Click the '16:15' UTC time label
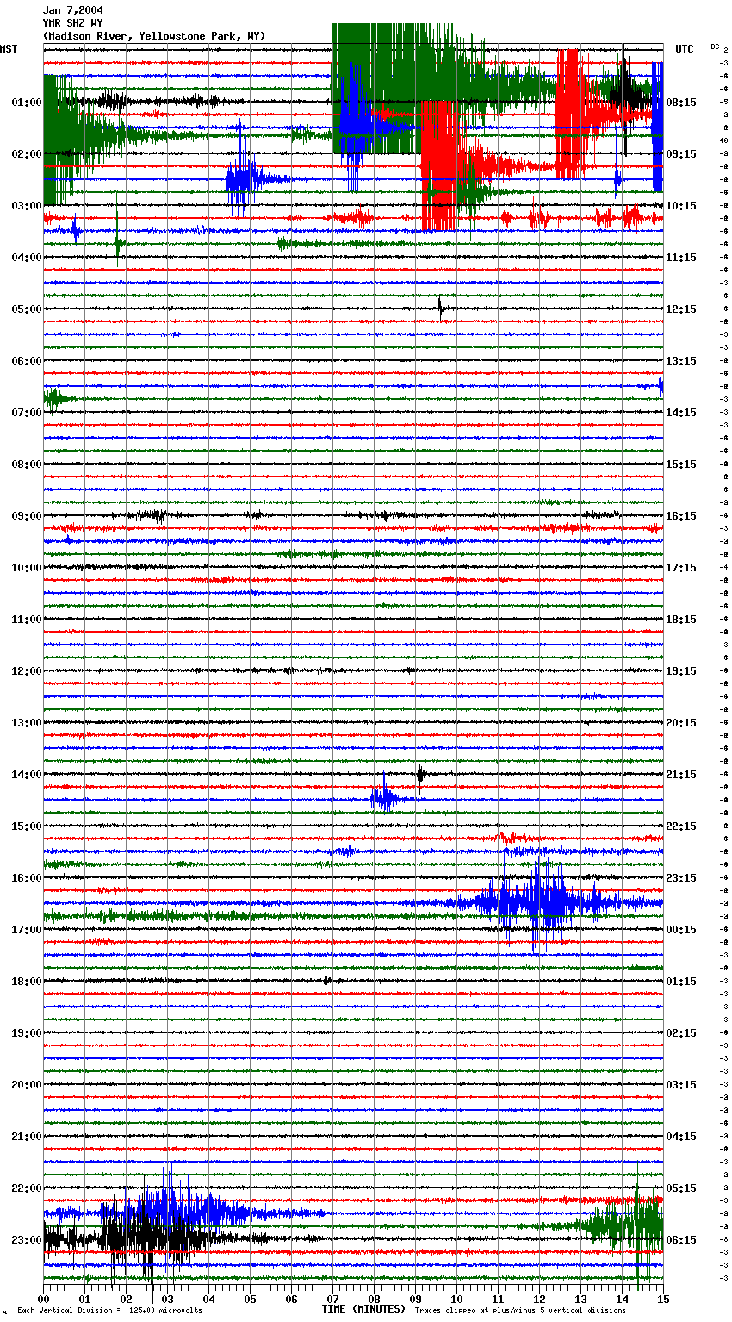732x1322 pixels. coord(681,516)
